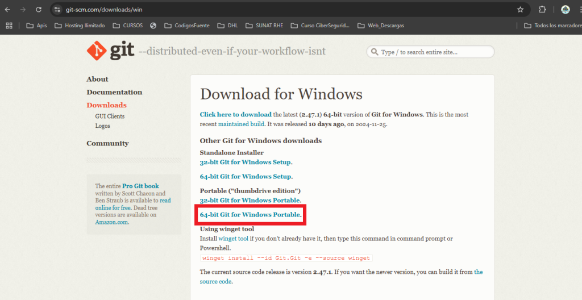This screenshot has width=582, height=300.
Task: Click the 'Standalone Installer' label
Action: coord(232,153)
